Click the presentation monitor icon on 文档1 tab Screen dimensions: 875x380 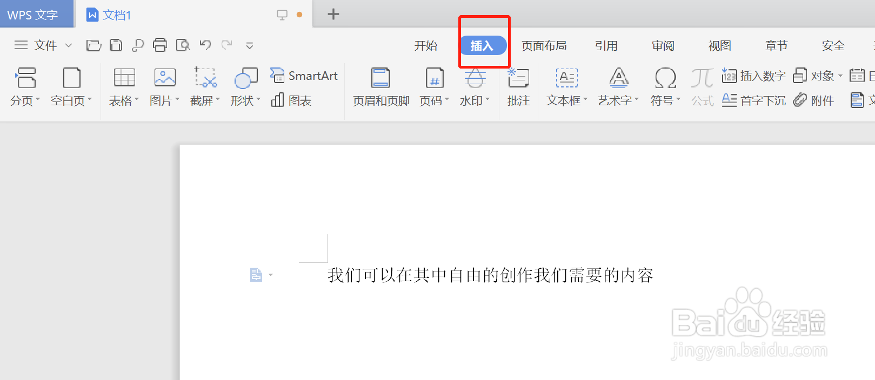pos(282,15)
